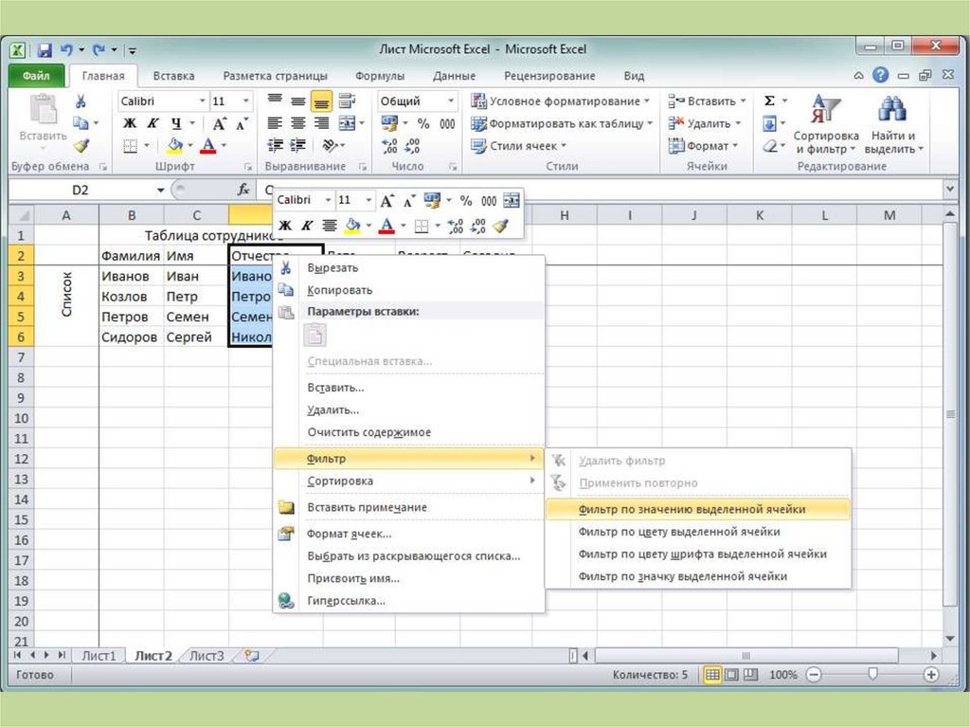Screen dimensions: 970x727
Task: Click the AutoSum sigma icon
Action: (x=769, y=100)
